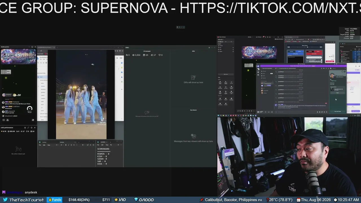
Task: Click the add-people icon in Mobile preview
Action: (x=7, y=120)
